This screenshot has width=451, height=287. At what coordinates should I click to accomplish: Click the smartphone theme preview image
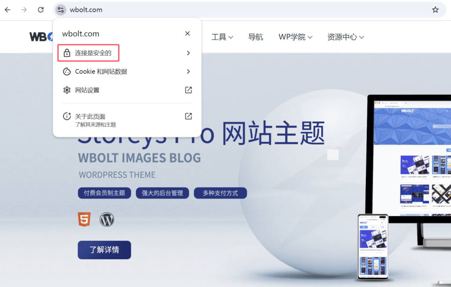point(373,247)
